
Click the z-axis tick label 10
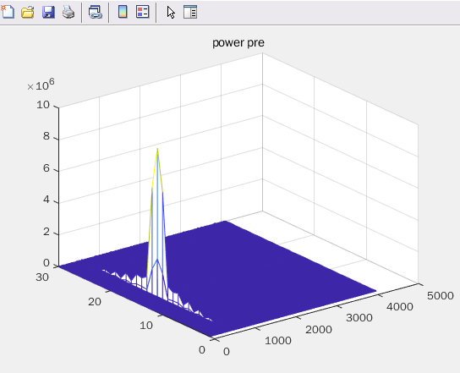click(43, 105)
